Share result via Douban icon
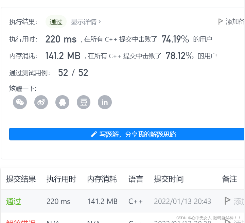The image size is (245, 223). [84, 102]
